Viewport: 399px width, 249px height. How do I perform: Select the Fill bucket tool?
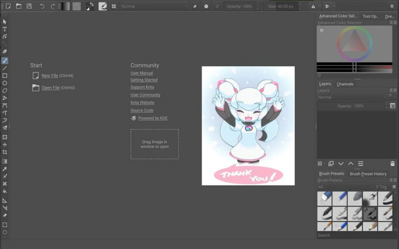click(x=5, y=191)
